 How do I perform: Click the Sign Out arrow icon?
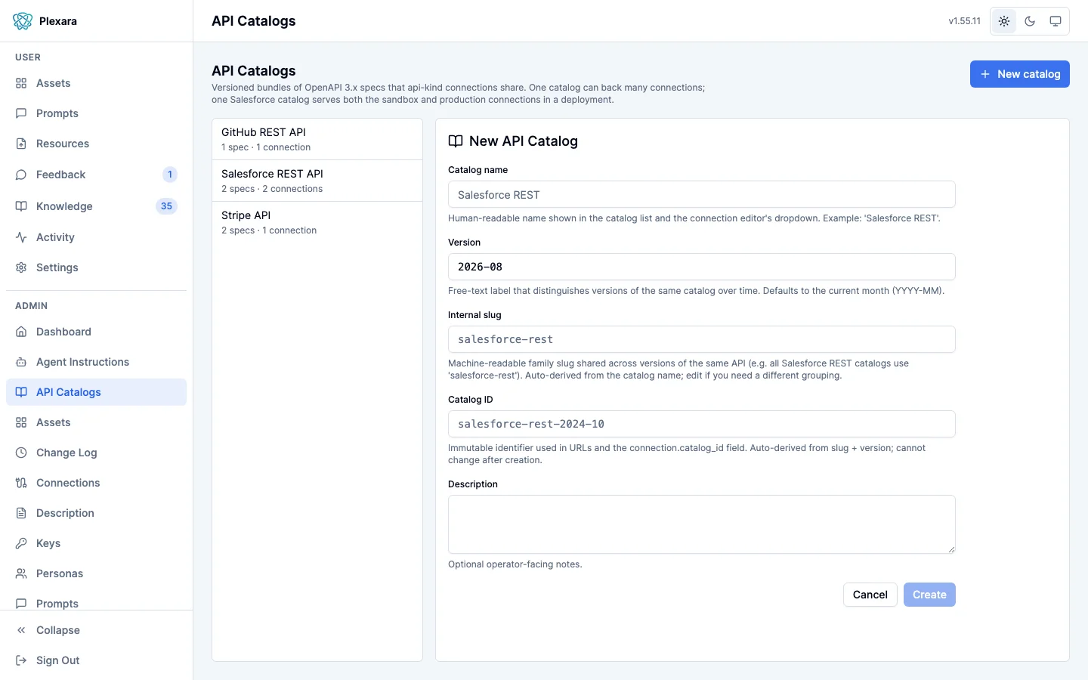(21, 660)
